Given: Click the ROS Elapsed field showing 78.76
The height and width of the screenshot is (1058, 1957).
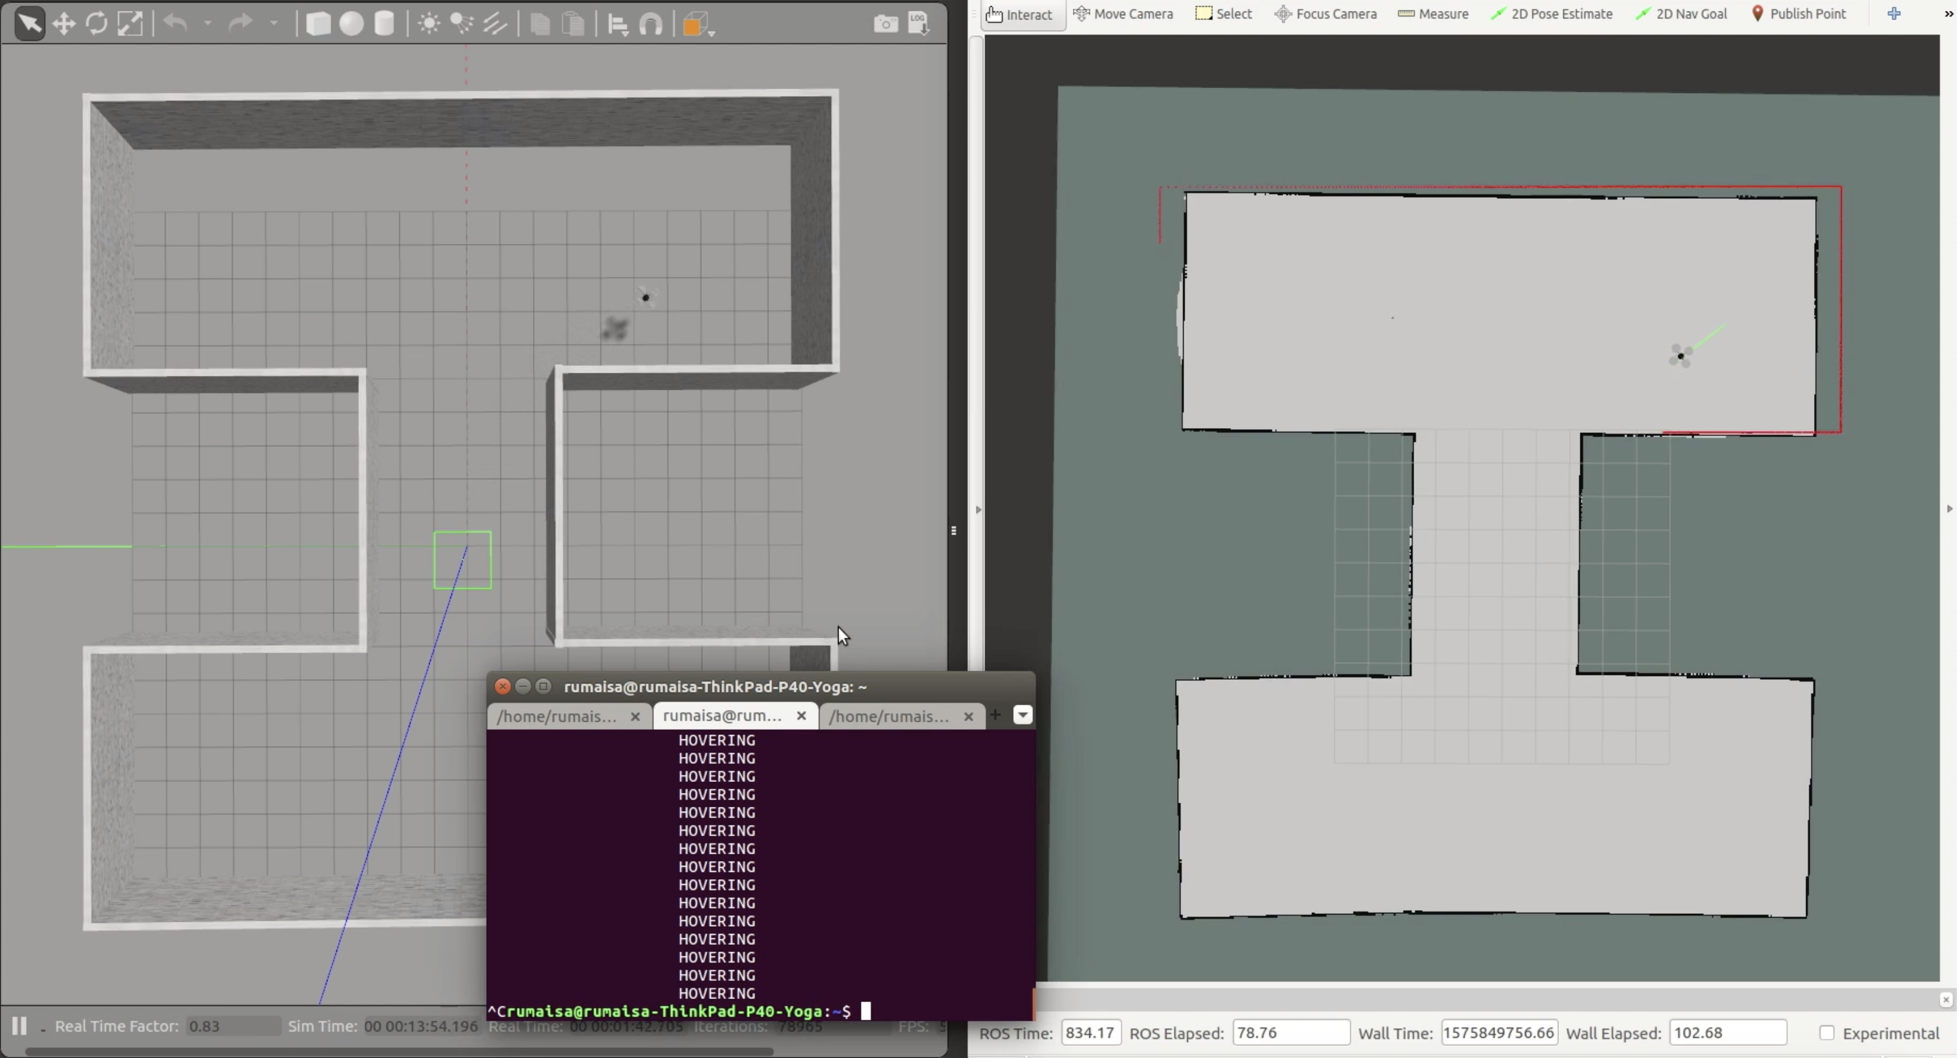Looking at the screenshot, I should (1291, 1033).
